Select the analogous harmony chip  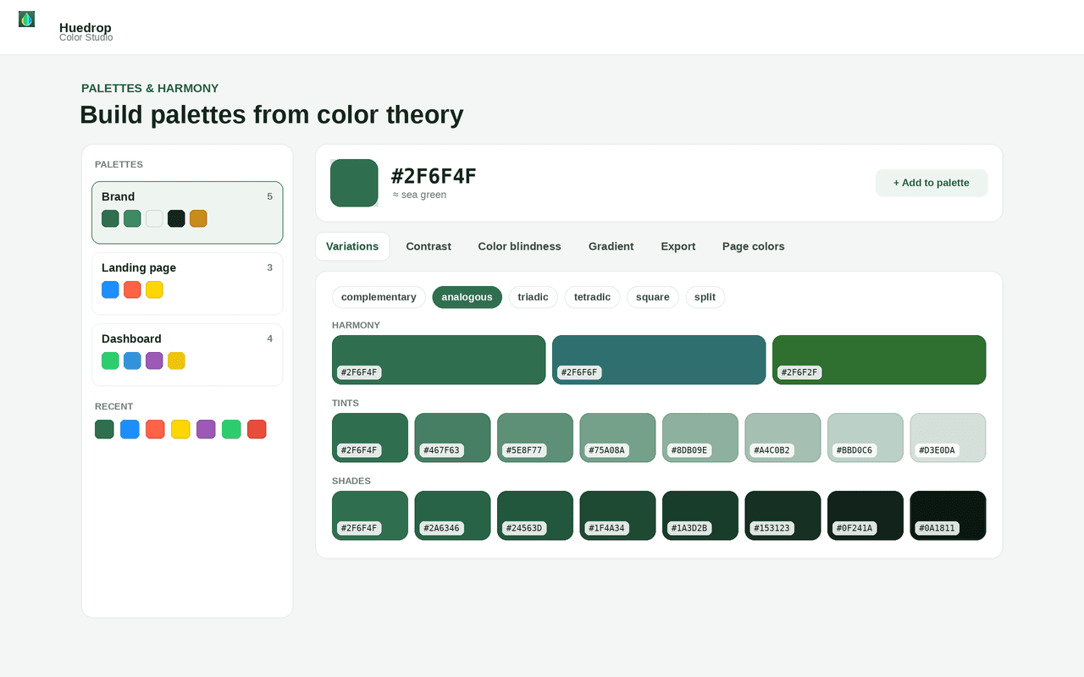pos(467,297)
